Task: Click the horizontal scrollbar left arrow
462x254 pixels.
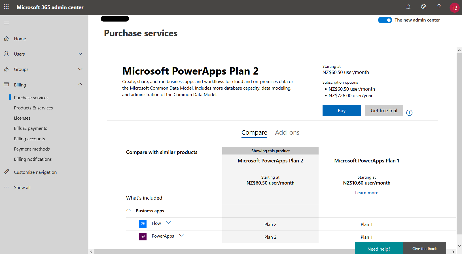Action: (91, 251)
